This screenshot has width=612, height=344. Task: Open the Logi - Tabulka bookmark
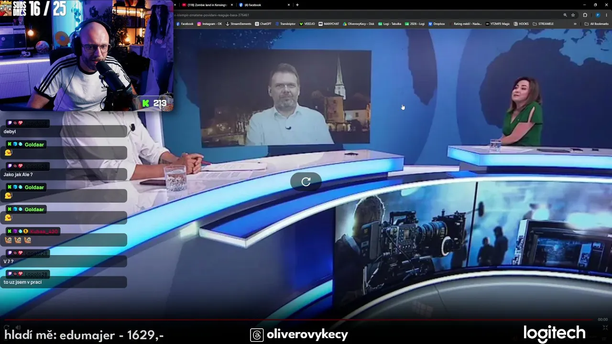[x=390, y=24]
